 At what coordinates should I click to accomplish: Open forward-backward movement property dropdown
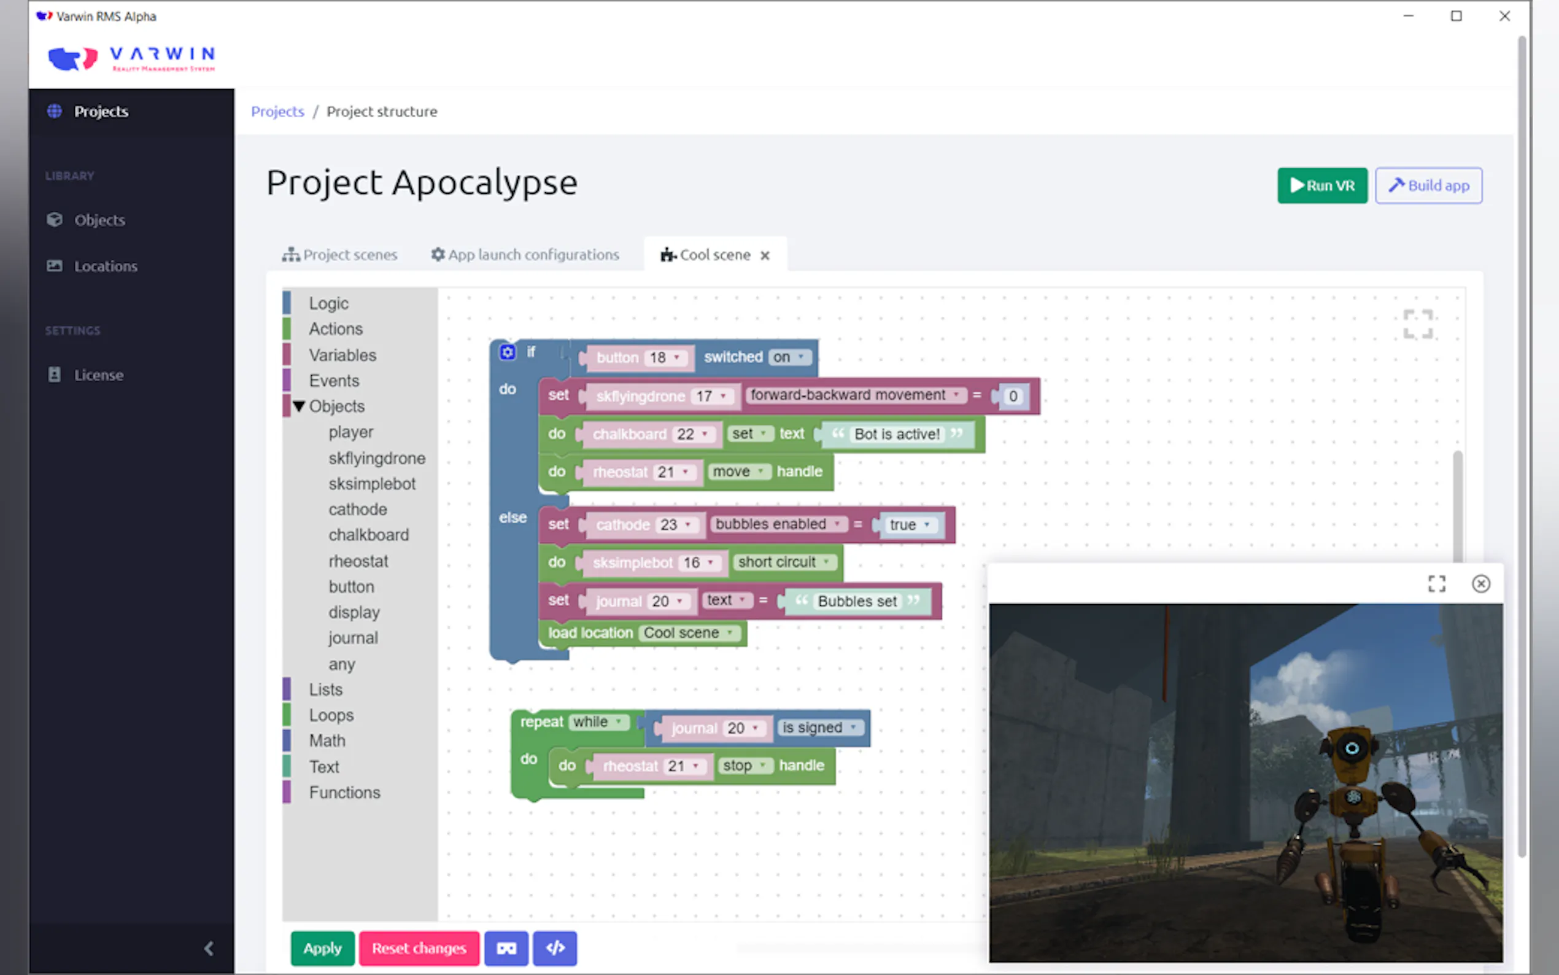coord(855,395)
